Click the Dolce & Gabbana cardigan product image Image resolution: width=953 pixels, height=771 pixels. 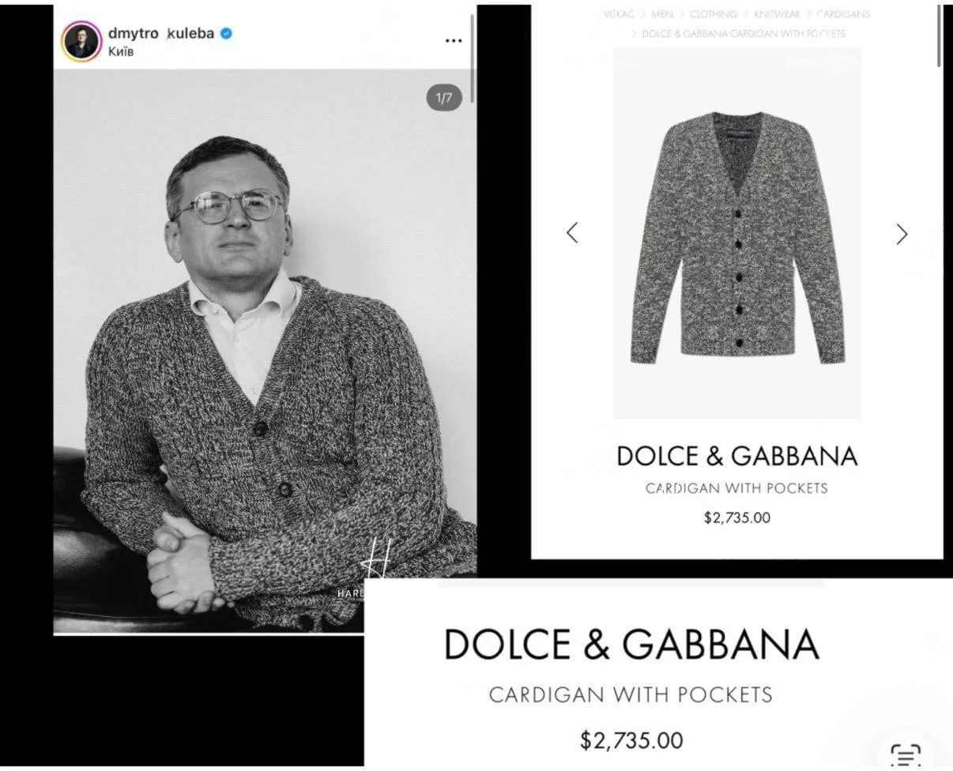(x=736, y=237)
